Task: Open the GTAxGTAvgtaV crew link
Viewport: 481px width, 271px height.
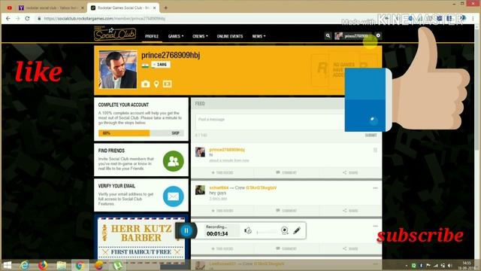Action: coord(261,187)
